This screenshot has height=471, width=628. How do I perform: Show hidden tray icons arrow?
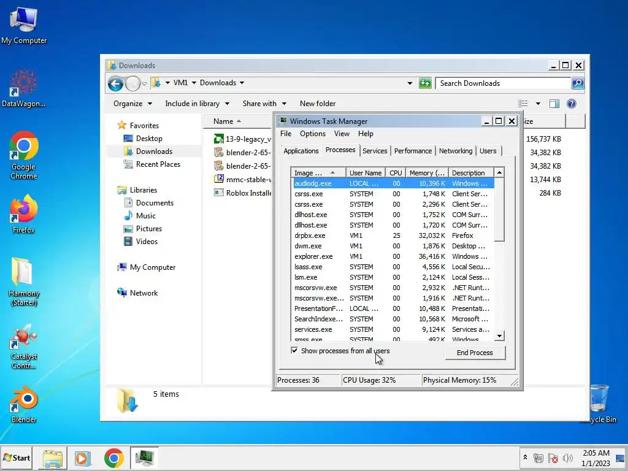click(525, 457)
